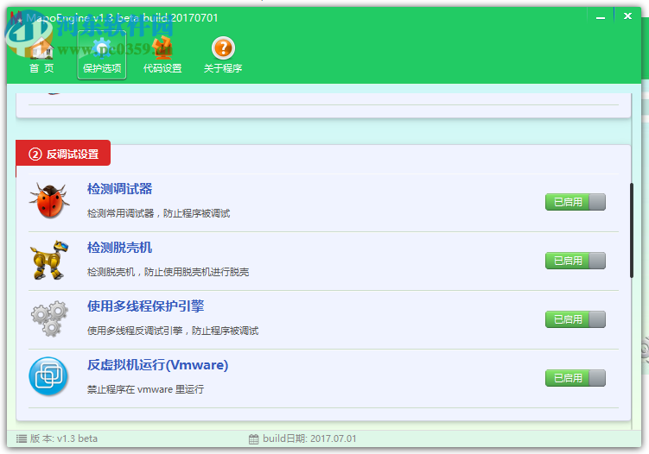Minimize the MapoEngine window

601,17
